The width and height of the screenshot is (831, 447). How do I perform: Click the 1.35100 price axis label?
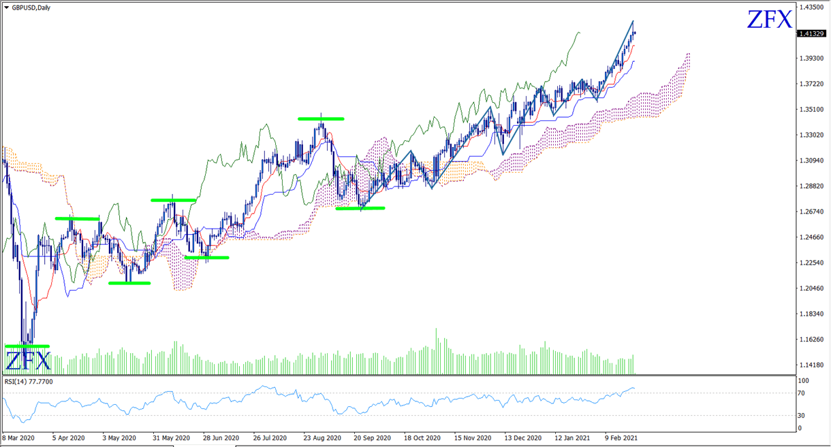coord(813,110)
